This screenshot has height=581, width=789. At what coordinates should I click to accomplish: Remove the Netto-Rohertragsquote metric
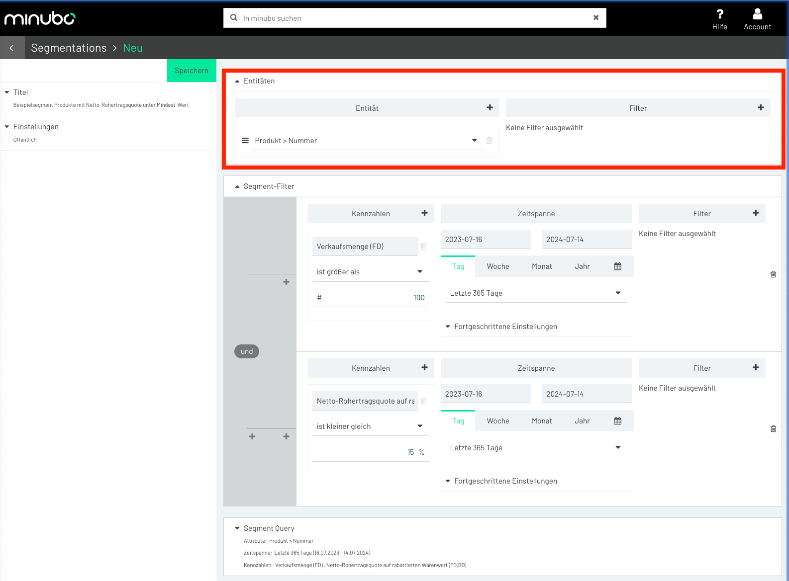coord(424,401)
